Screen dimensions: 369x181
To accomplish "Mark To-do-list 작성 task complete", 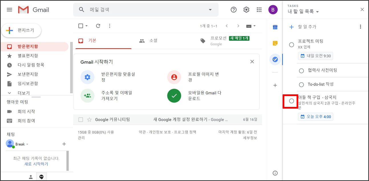I will pyautogui.click(x=301, y=85).
